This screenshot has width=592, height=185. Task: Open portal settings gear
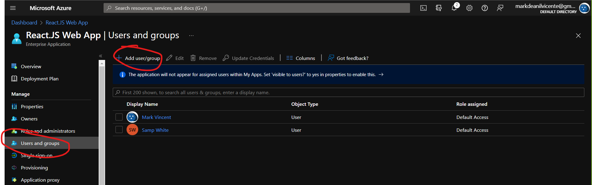[x=469, y=8]
